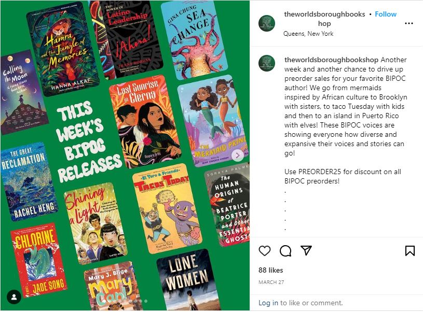Select carousel pagination dots
Screen dimensions: 423x312
click(138, 301)
